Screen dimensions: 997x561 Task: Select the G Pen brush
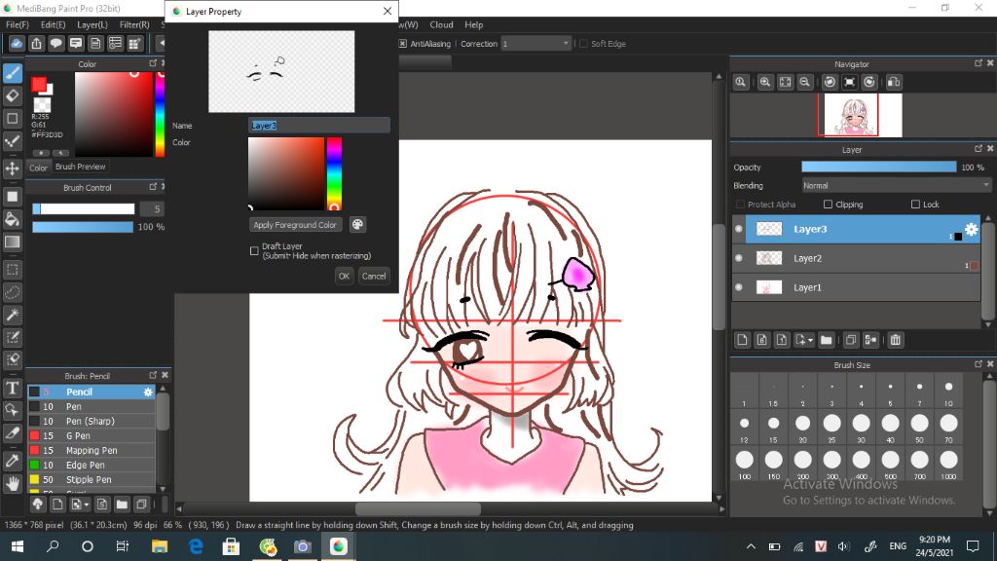click(x=92, y=435)
